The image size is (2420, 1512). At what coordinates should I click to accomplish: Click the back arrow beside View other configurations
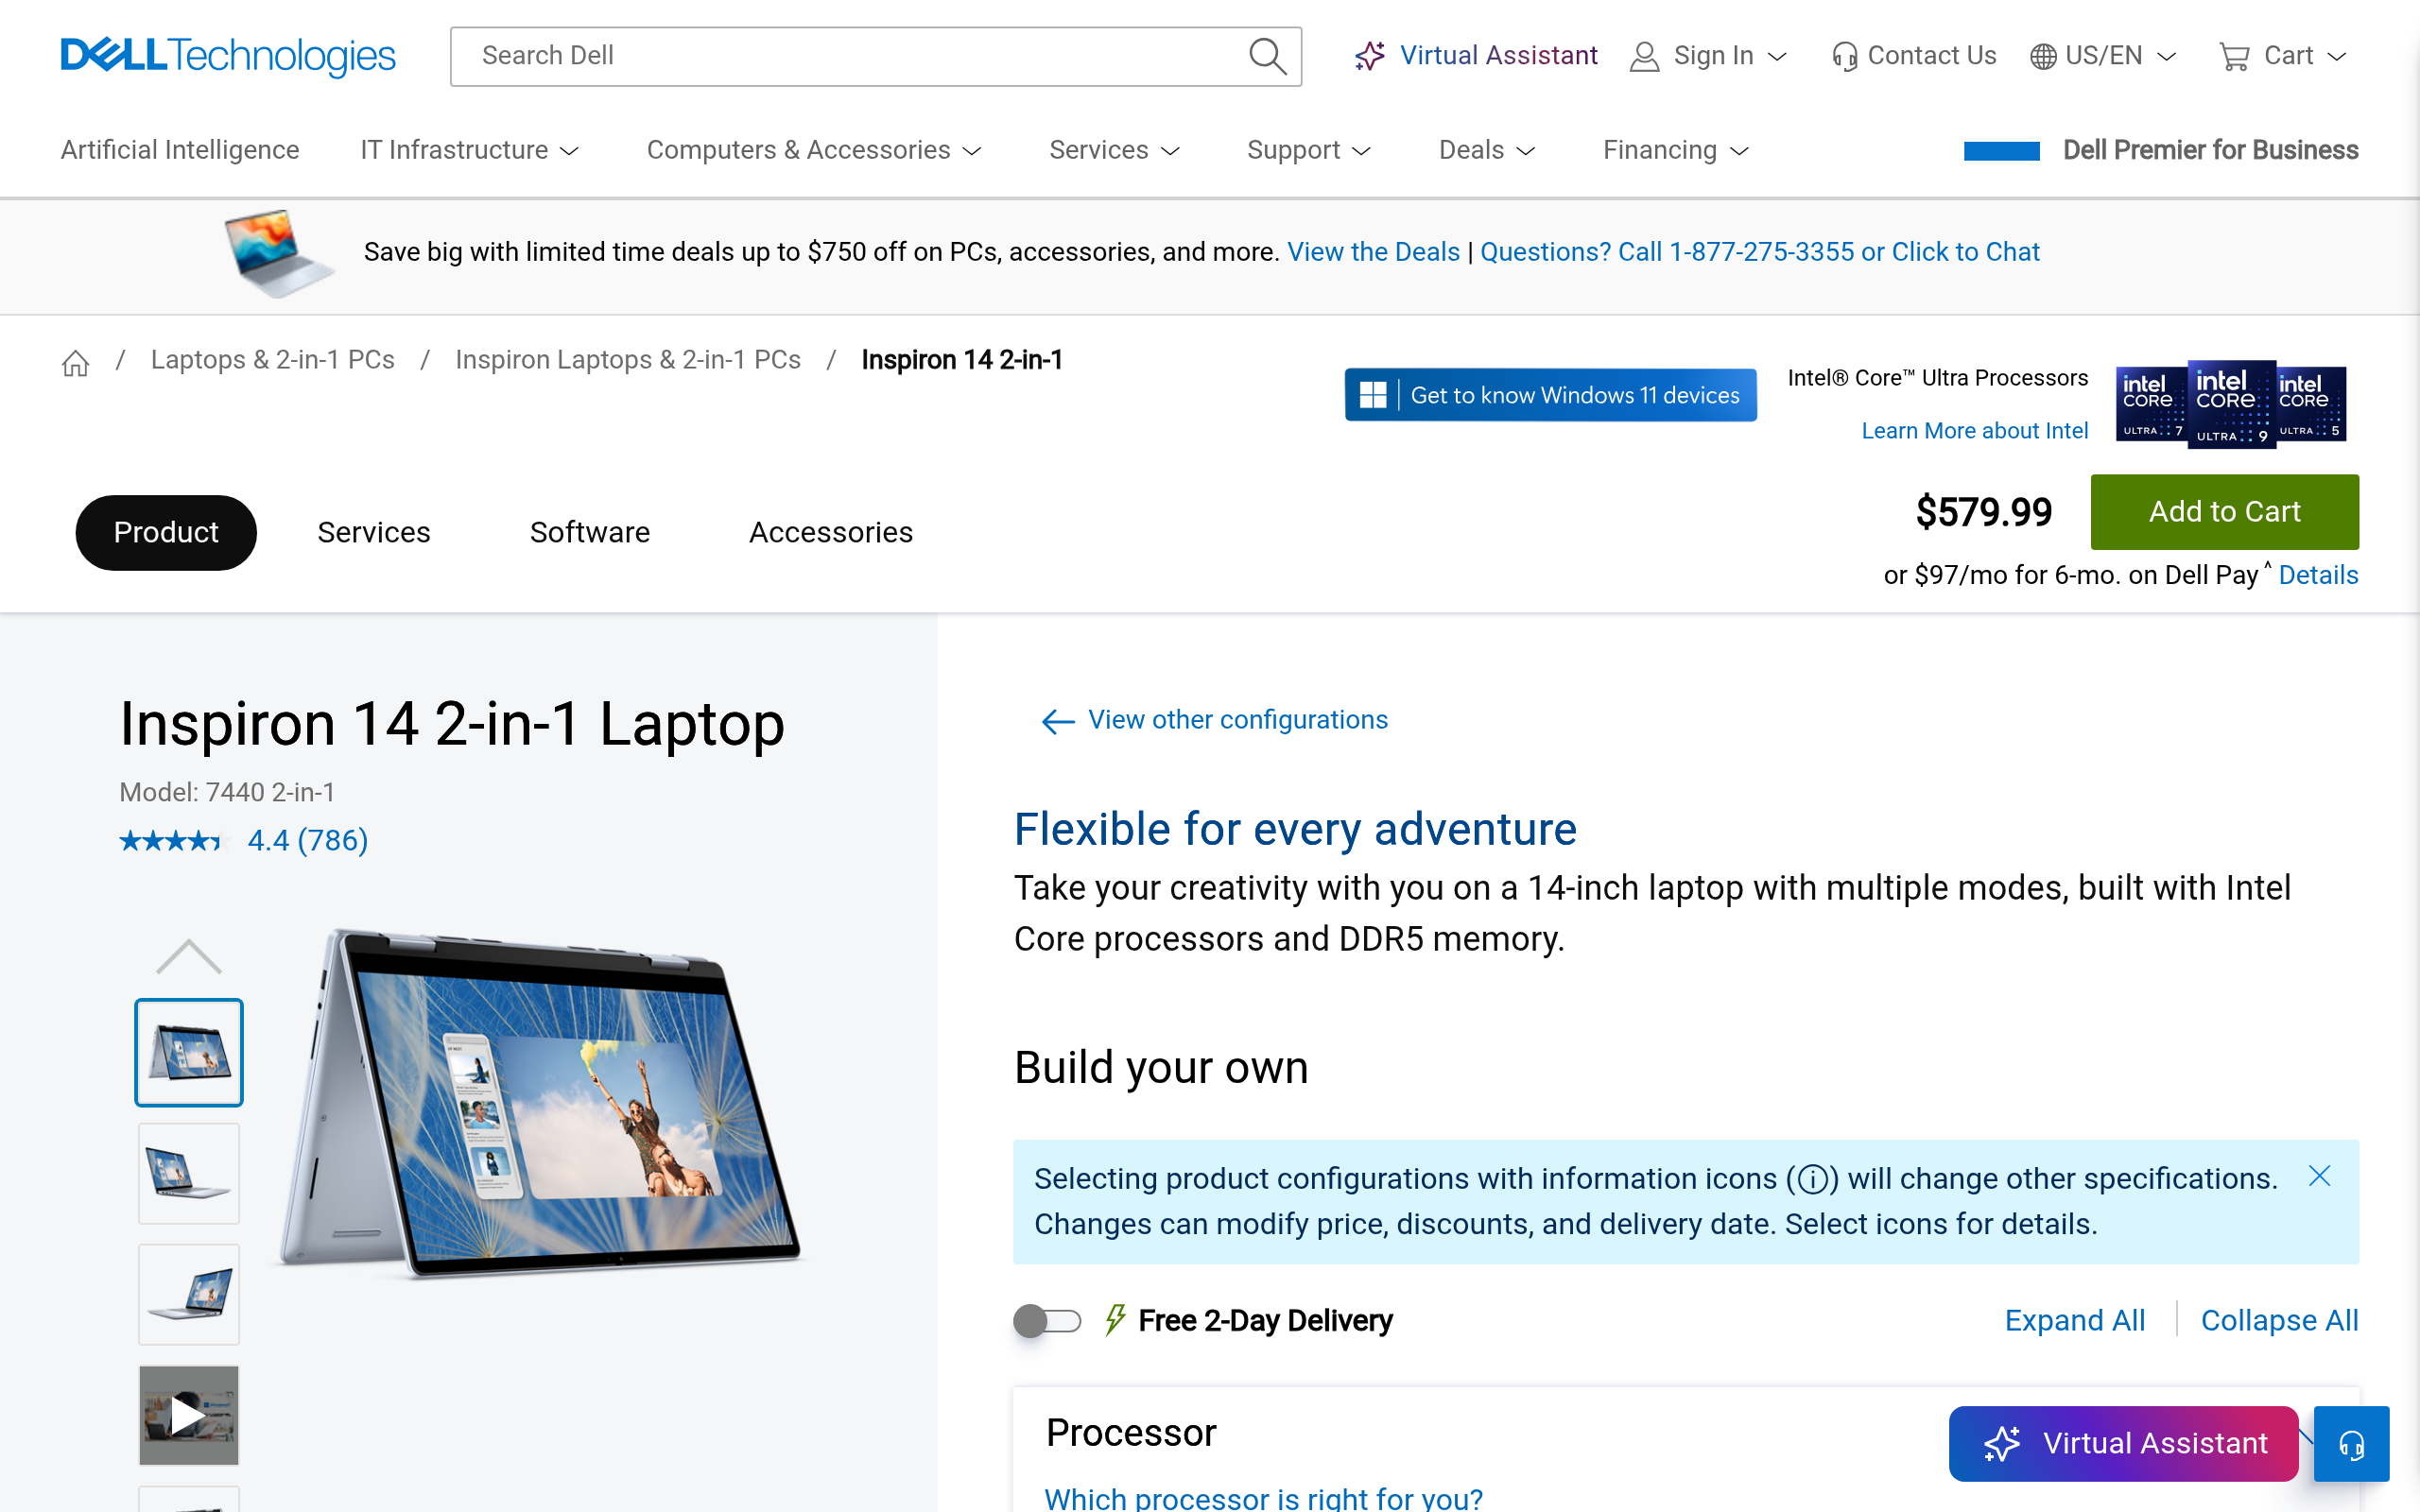[1057, 721]
